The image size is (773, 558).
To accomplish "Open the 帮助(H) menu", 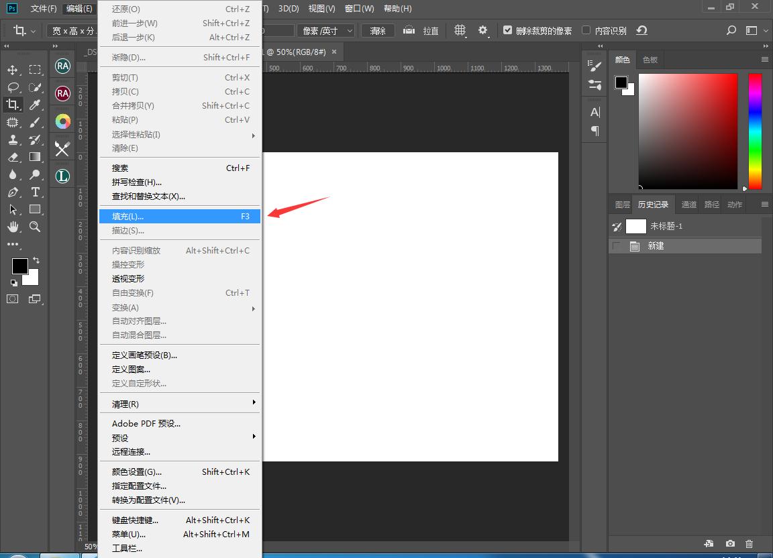I will [x=396, y=8].
